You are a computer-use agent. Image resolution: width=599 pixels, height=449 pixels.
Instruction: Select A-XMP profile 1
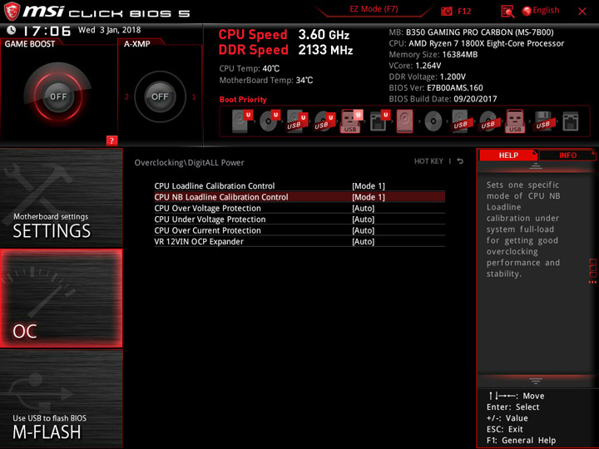[194, 96]
